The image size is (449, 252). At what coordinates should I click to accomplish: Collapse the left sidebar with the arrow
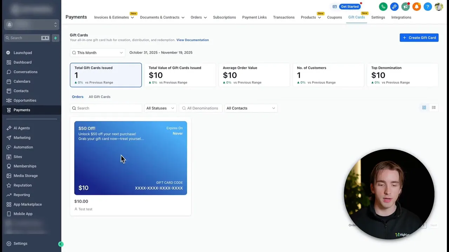[x=61, y=244]
